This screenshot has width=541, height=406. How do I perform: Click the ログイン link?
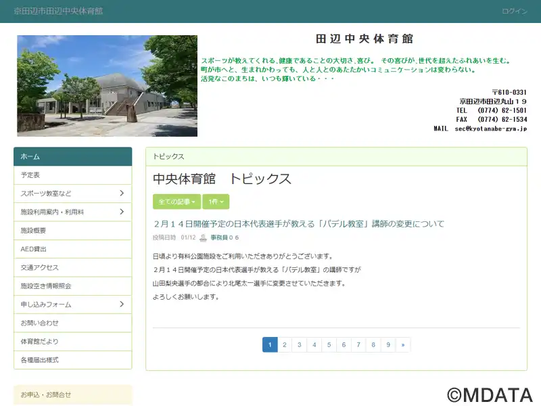[x=515, y=12]
